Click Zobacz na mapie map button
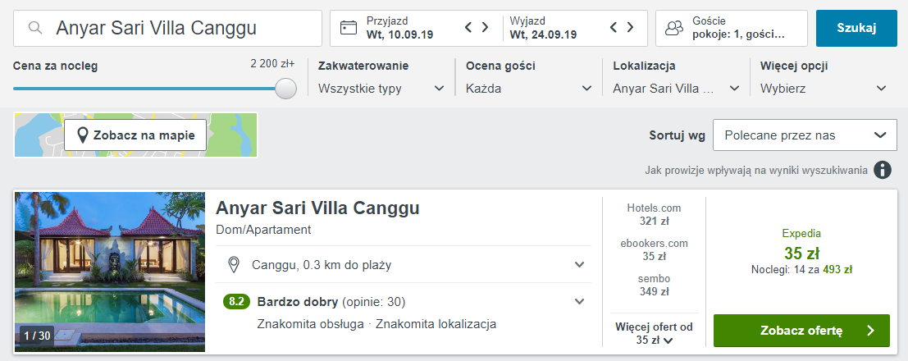 tap(136, 135)
